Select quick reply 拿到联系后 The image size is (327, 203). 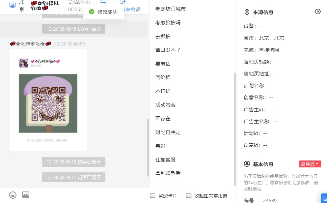[x=168, y=173]
